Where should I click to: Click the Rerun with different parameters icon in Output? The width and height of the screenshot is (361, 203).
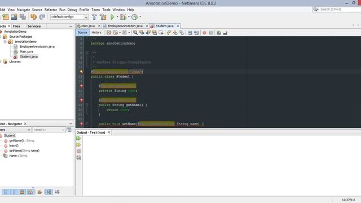point(78,144)
